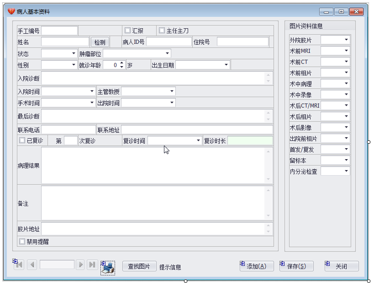Open 术后相片 dropdown
Image resolution: width=374 pixels, height=285 pixels.
[346, 116]
